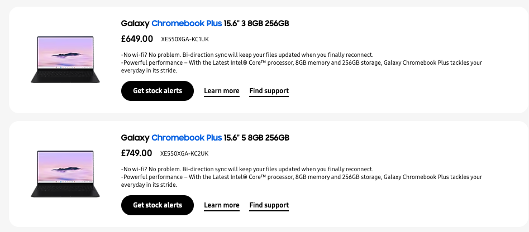This screenshot has height=232, width=529.
Task: Open Learn more for XE550XGA-KC2UK model
Action: [221, 205]
